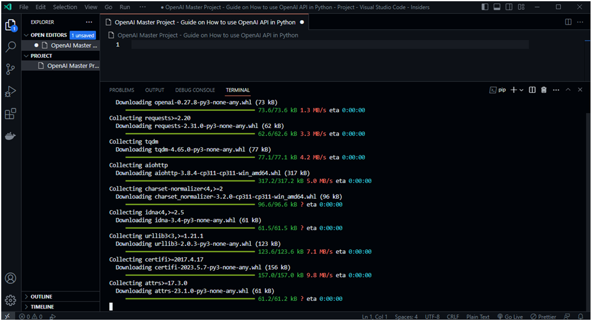592x321 pixels.
Task: Change line ending via CRLF
Action: pos(453,317)
